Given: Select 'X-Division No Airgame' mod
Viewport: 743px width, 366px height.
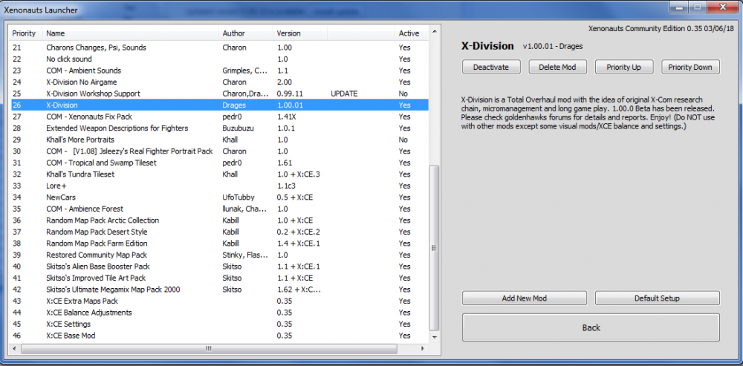Looking at the screenshot, I should tap(219, 82).
